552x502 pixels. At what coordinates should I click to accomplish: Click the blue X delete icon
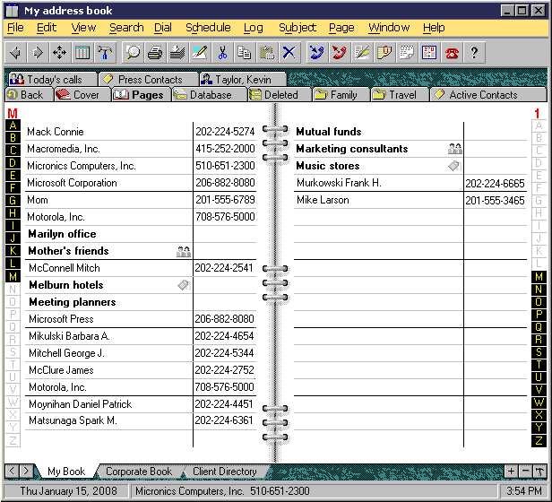point(289,53)
